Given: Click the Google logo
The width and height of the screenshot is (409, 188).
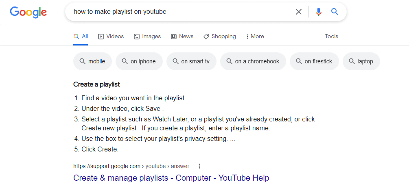Looking at the screenshot, I should coord(28,12).
